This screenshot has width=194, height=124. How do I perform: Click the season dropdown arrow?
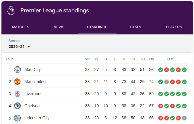click(x=29, y=47)
